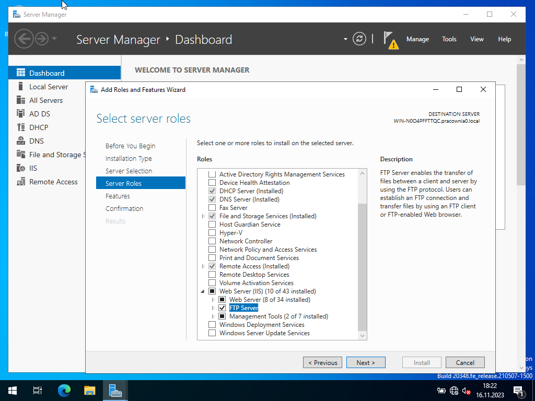
Task: Open the navigation history dropdown arrow
Action: (54, 39)
